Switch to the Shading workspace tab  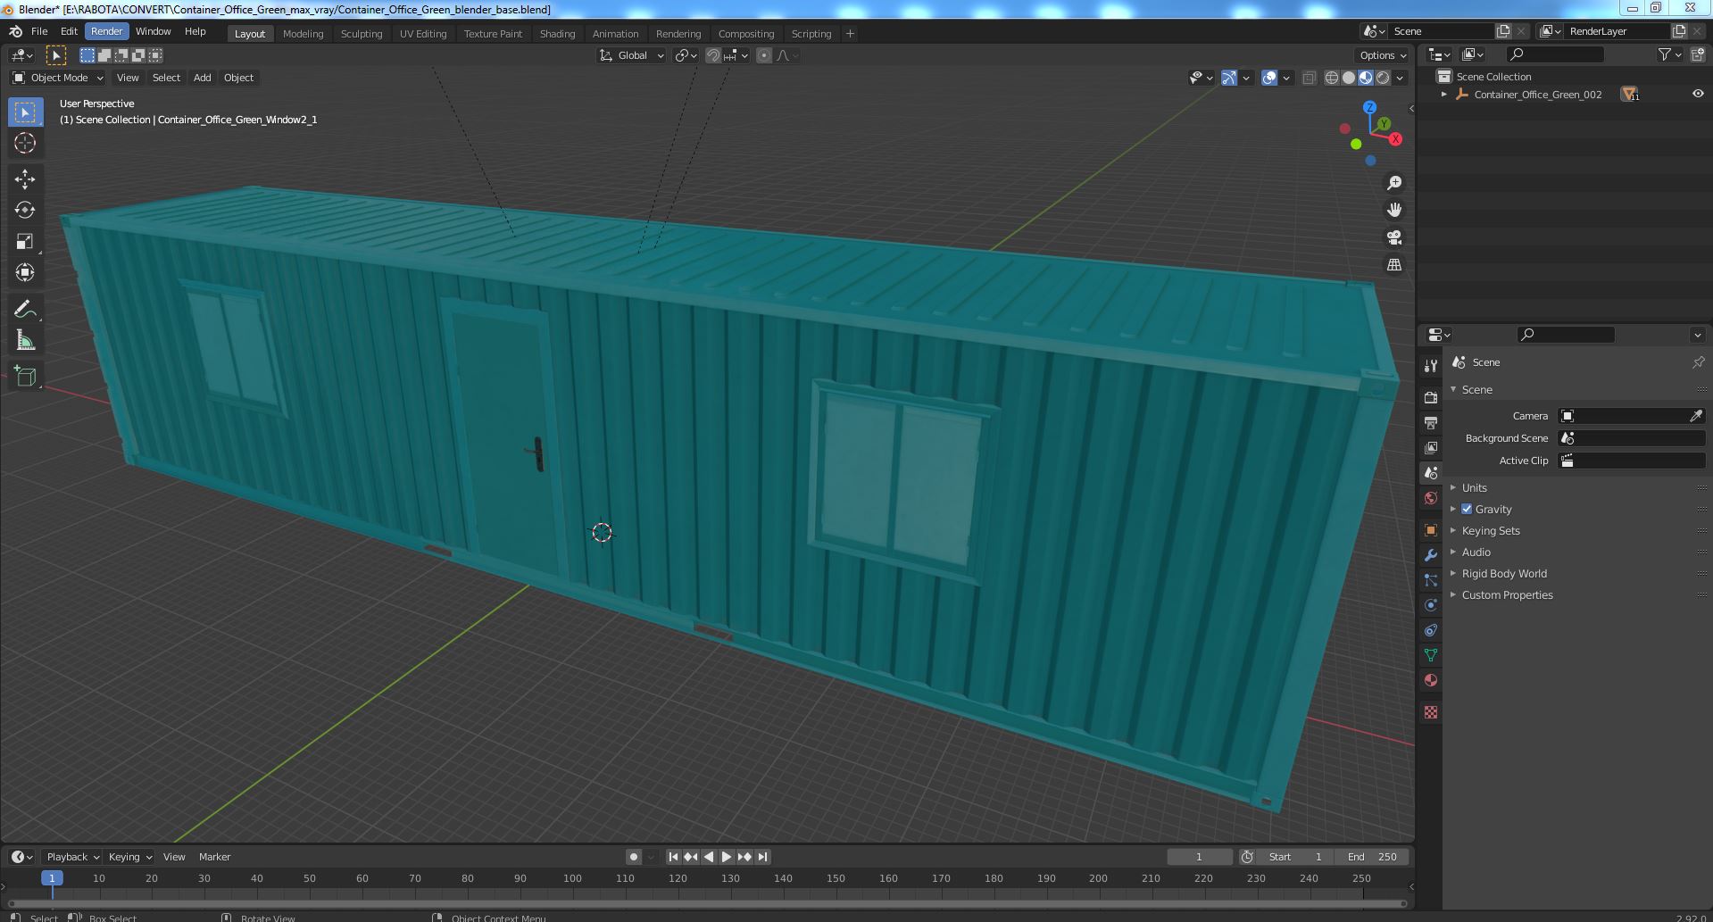pyautogui.click(x=557, y=34)
